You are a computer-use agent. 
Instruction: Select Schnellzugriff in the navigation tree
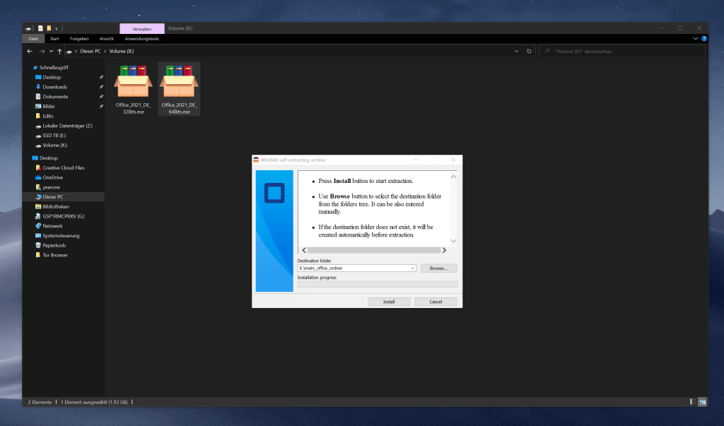(x=50, y=67)
